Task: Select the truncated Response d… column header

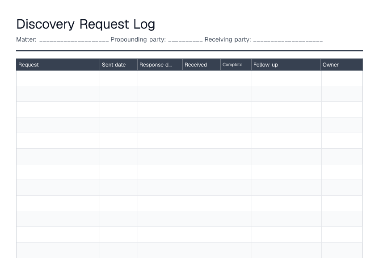Action: click(160, 64)
